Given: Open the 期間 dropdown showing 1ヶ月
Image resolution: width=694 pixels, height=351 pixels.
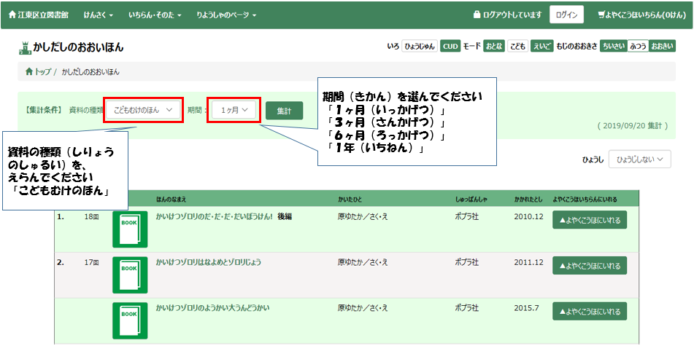Looking at the screenshot, I should coord(234,110).
